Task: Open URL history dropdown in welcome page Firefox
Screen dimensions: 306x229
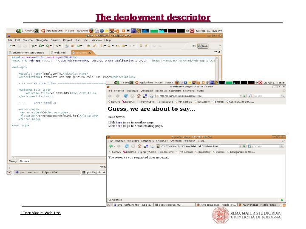Action: pos(241,96)
